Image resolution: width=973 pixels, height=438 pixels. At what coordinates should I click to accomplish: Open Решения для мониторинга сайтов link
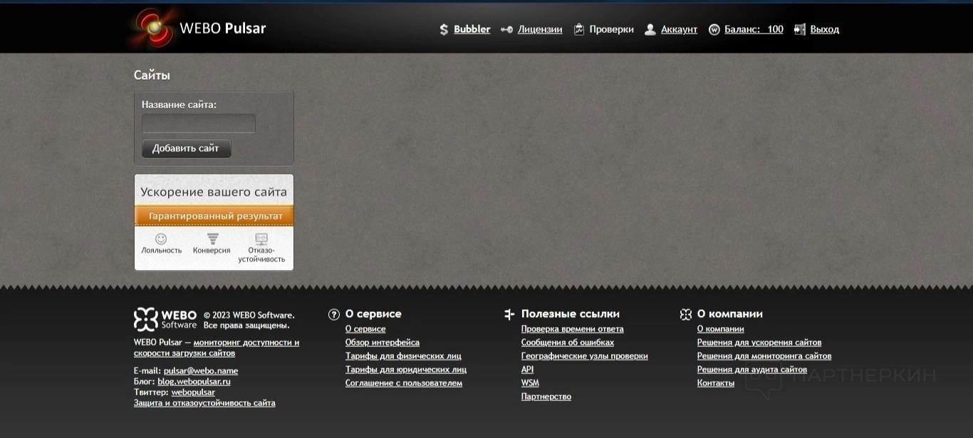764,356
